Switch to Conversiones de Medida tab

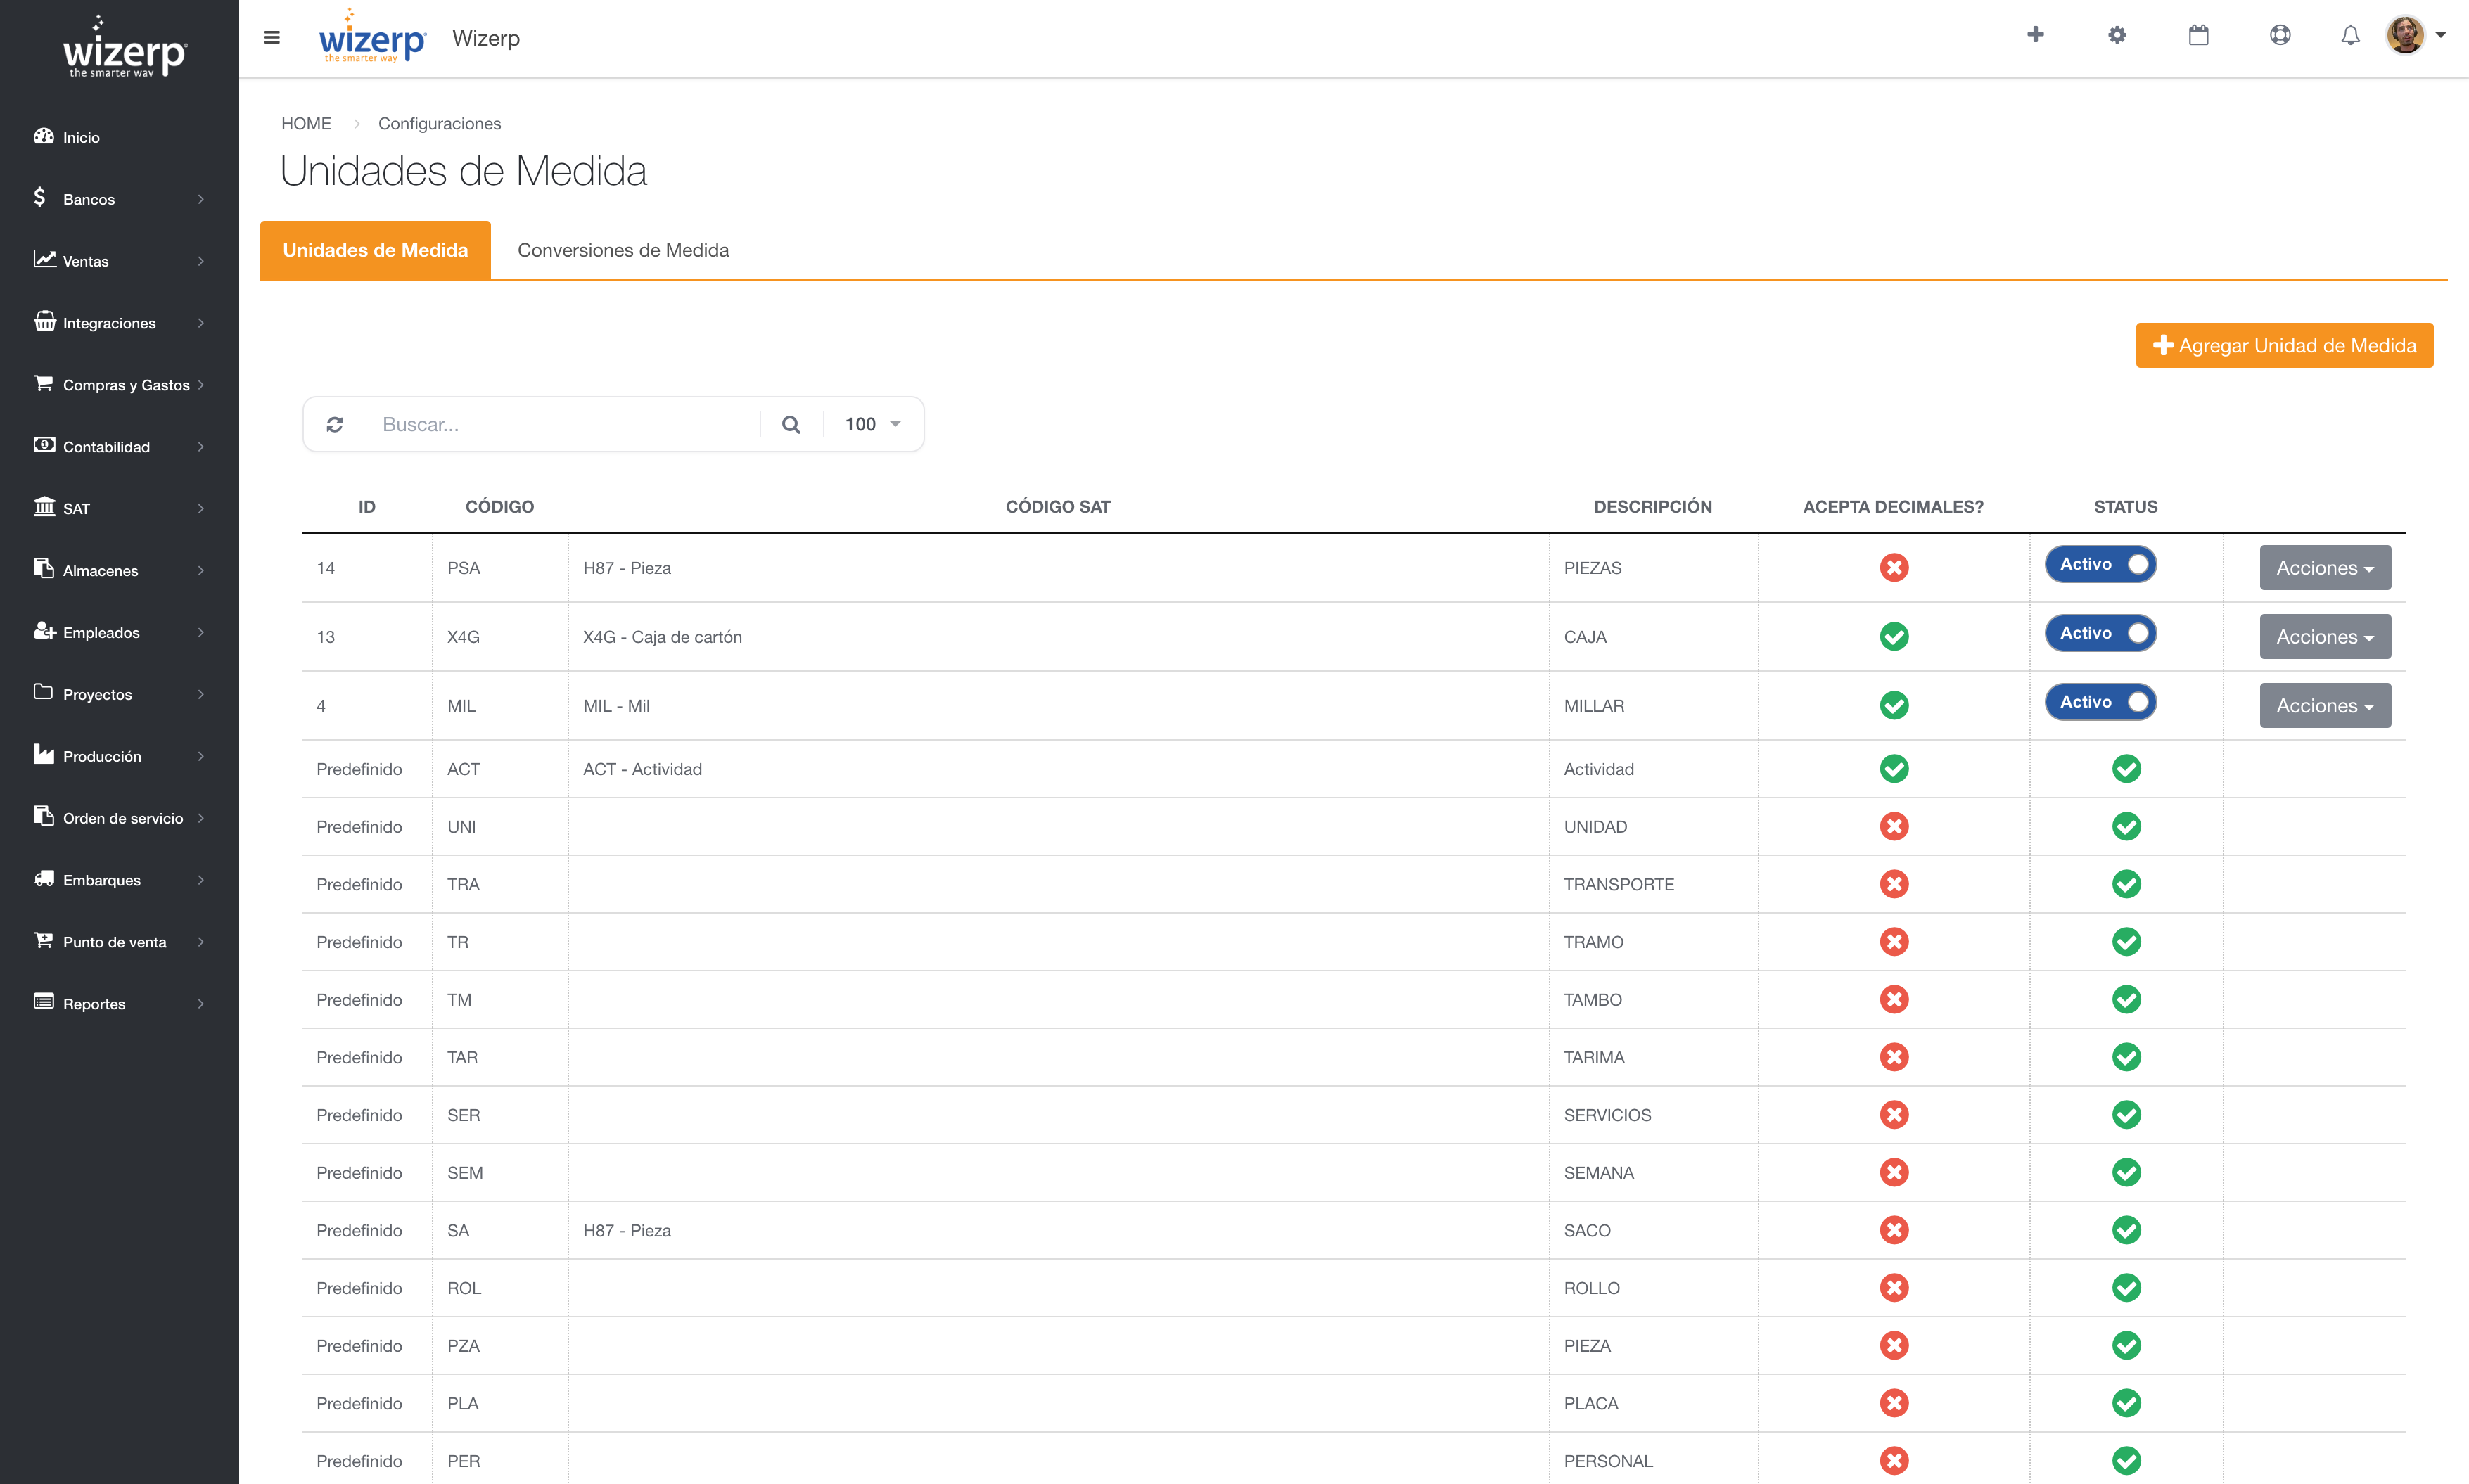pos(623,250)
